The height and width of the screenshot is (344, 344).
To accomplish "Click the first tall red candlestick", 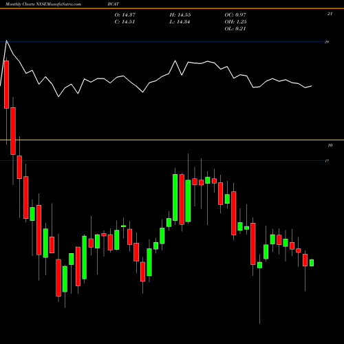I will coord(6,85).
